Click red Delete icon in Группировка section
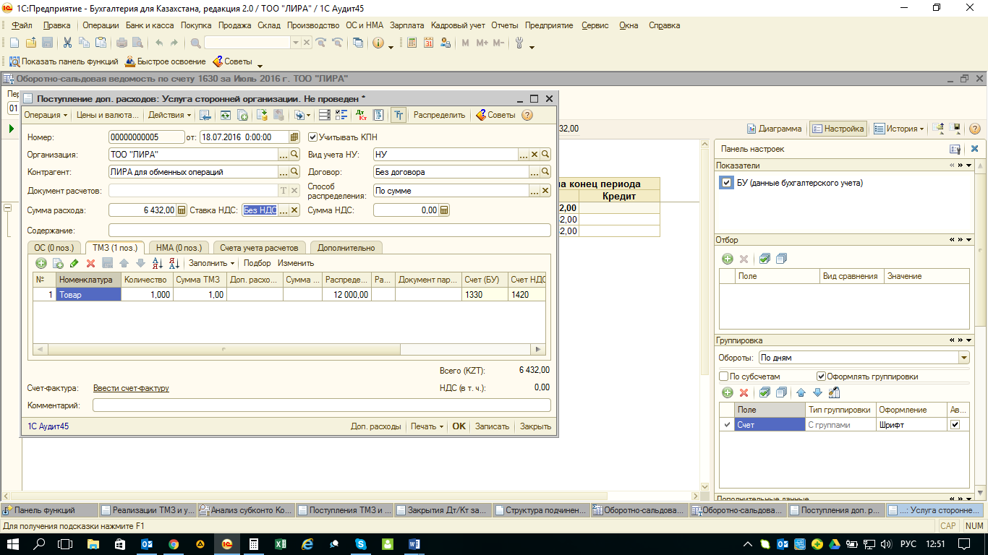The height and width of the screenshot is (555, 988). tap(744, 392)
